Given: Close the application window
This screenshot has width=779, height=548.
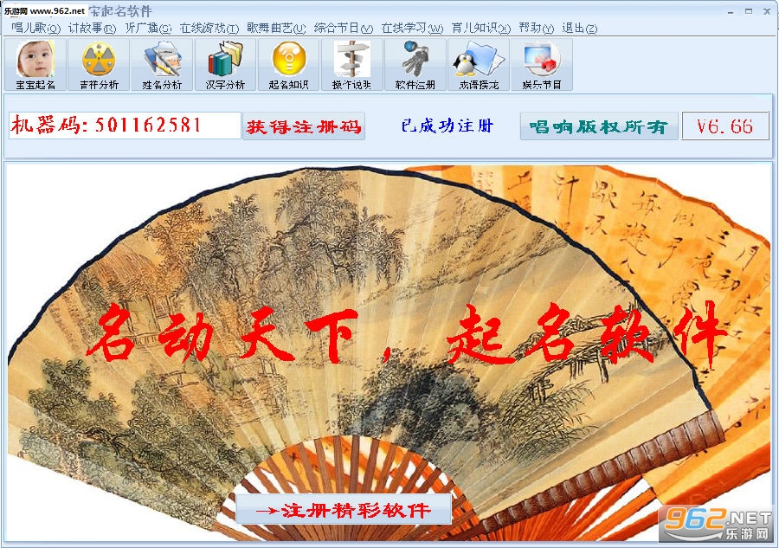Looking at the screenshot, I should pos(767,11).
